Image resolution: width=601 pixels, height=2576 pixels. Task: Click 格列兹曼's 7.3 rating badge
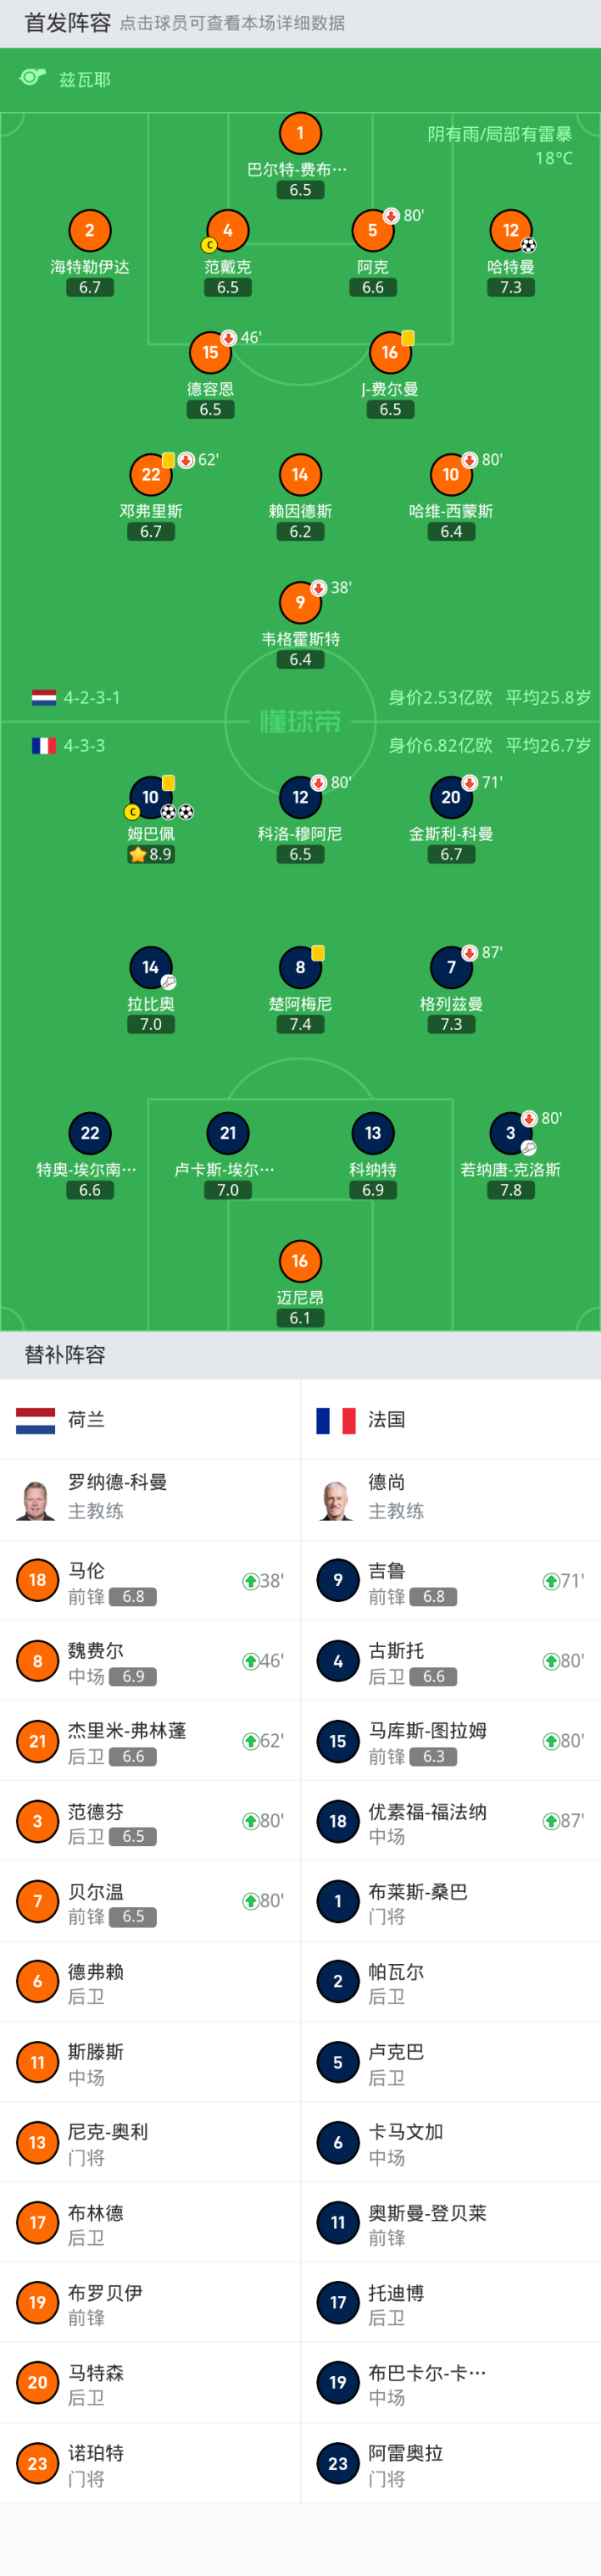pyautogui.click(x=452, y=1024)
